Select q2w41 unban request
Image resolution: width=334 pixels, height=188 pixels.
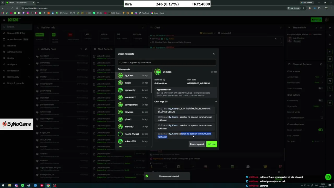(133, 119)
